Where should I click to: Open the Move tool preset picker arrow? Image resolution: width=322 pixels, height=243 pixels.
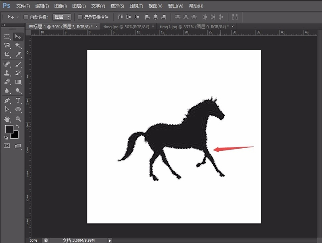18,17
